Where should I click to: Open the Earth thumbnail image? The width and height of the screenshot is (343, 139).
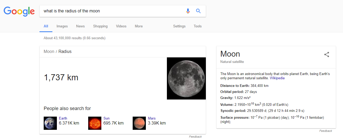50,123
